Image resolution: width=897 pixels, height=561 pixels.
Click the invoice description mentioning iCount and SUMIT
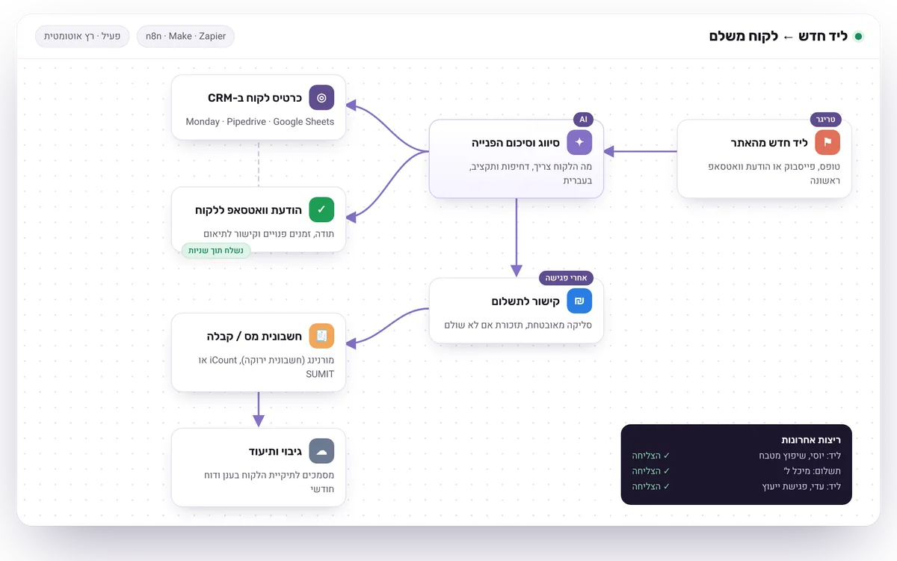(267, 367)
